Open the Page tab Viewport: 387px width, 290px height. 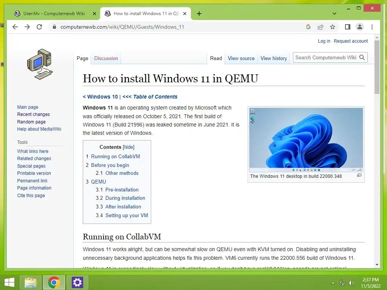(x=82, y=59)
